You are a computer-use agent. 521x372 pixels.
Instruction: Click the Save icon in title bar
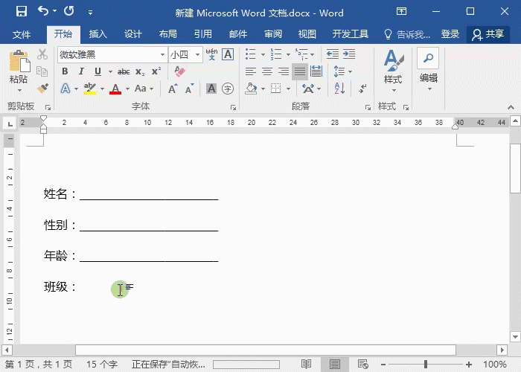(x=21, y=13)
